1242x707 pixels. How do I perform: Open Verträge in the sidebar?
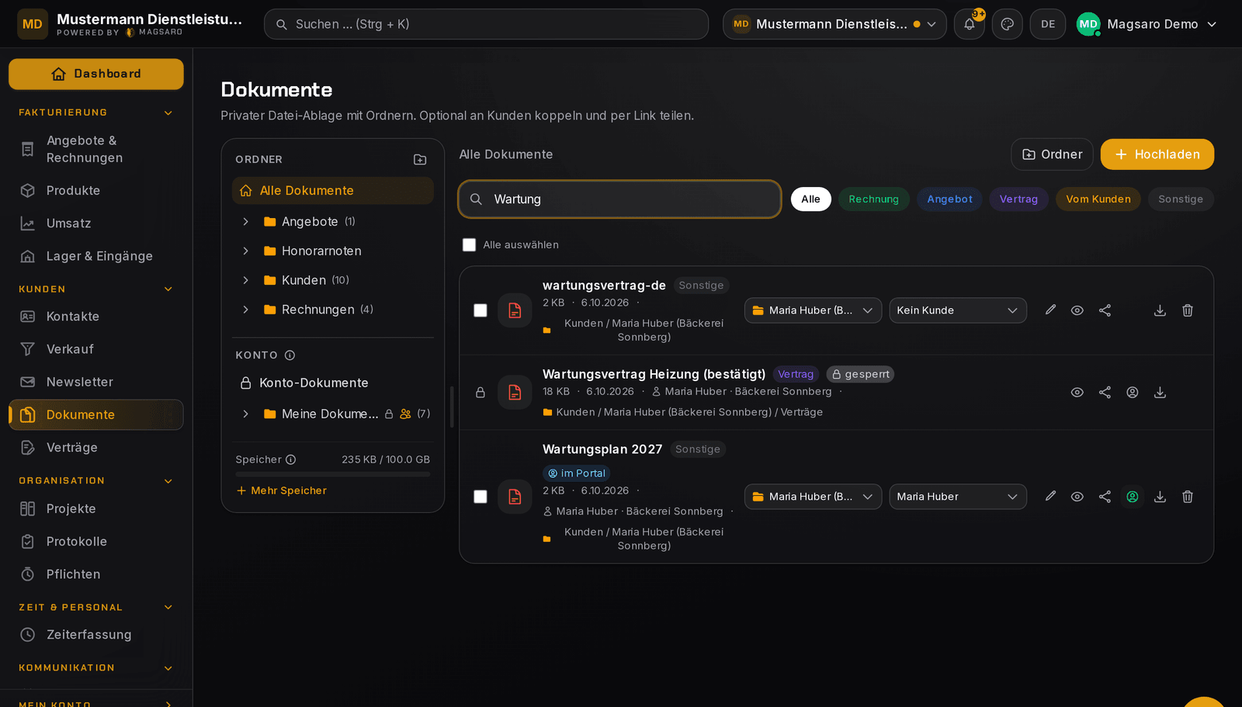(x=96, y=448)
